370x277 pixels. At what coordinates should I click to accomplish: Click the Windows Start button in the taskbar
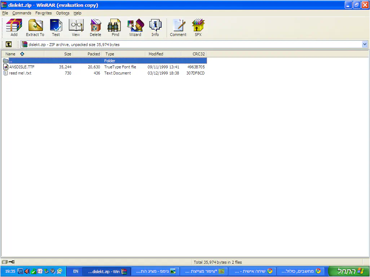(348, 271)
